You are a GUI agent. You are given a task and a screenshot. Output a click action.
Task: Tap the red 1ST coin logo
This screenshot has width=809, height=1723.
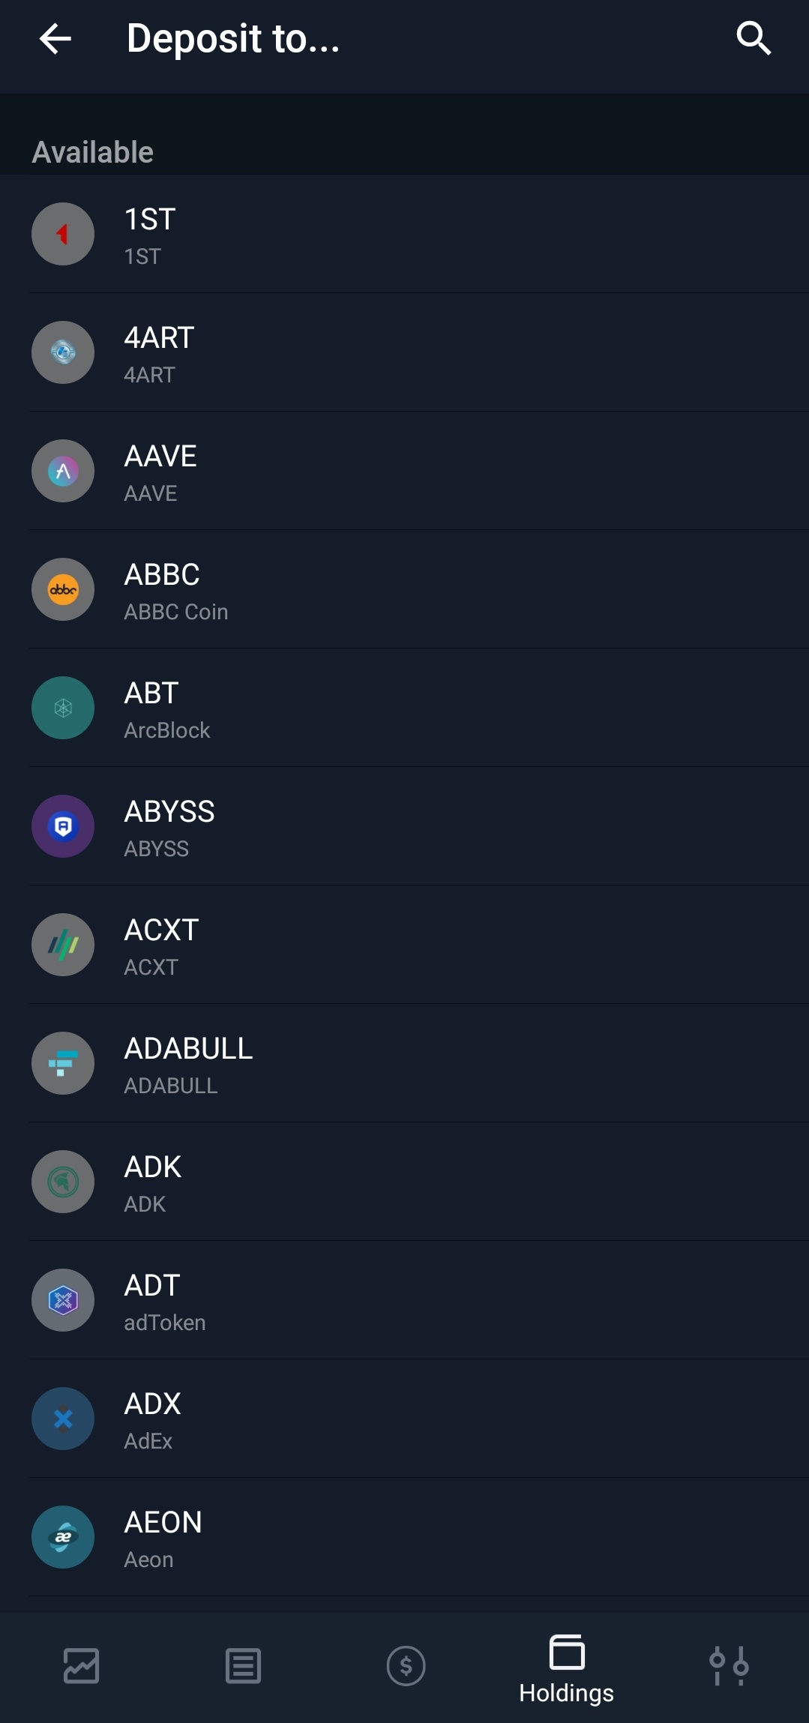pos(63,234)
